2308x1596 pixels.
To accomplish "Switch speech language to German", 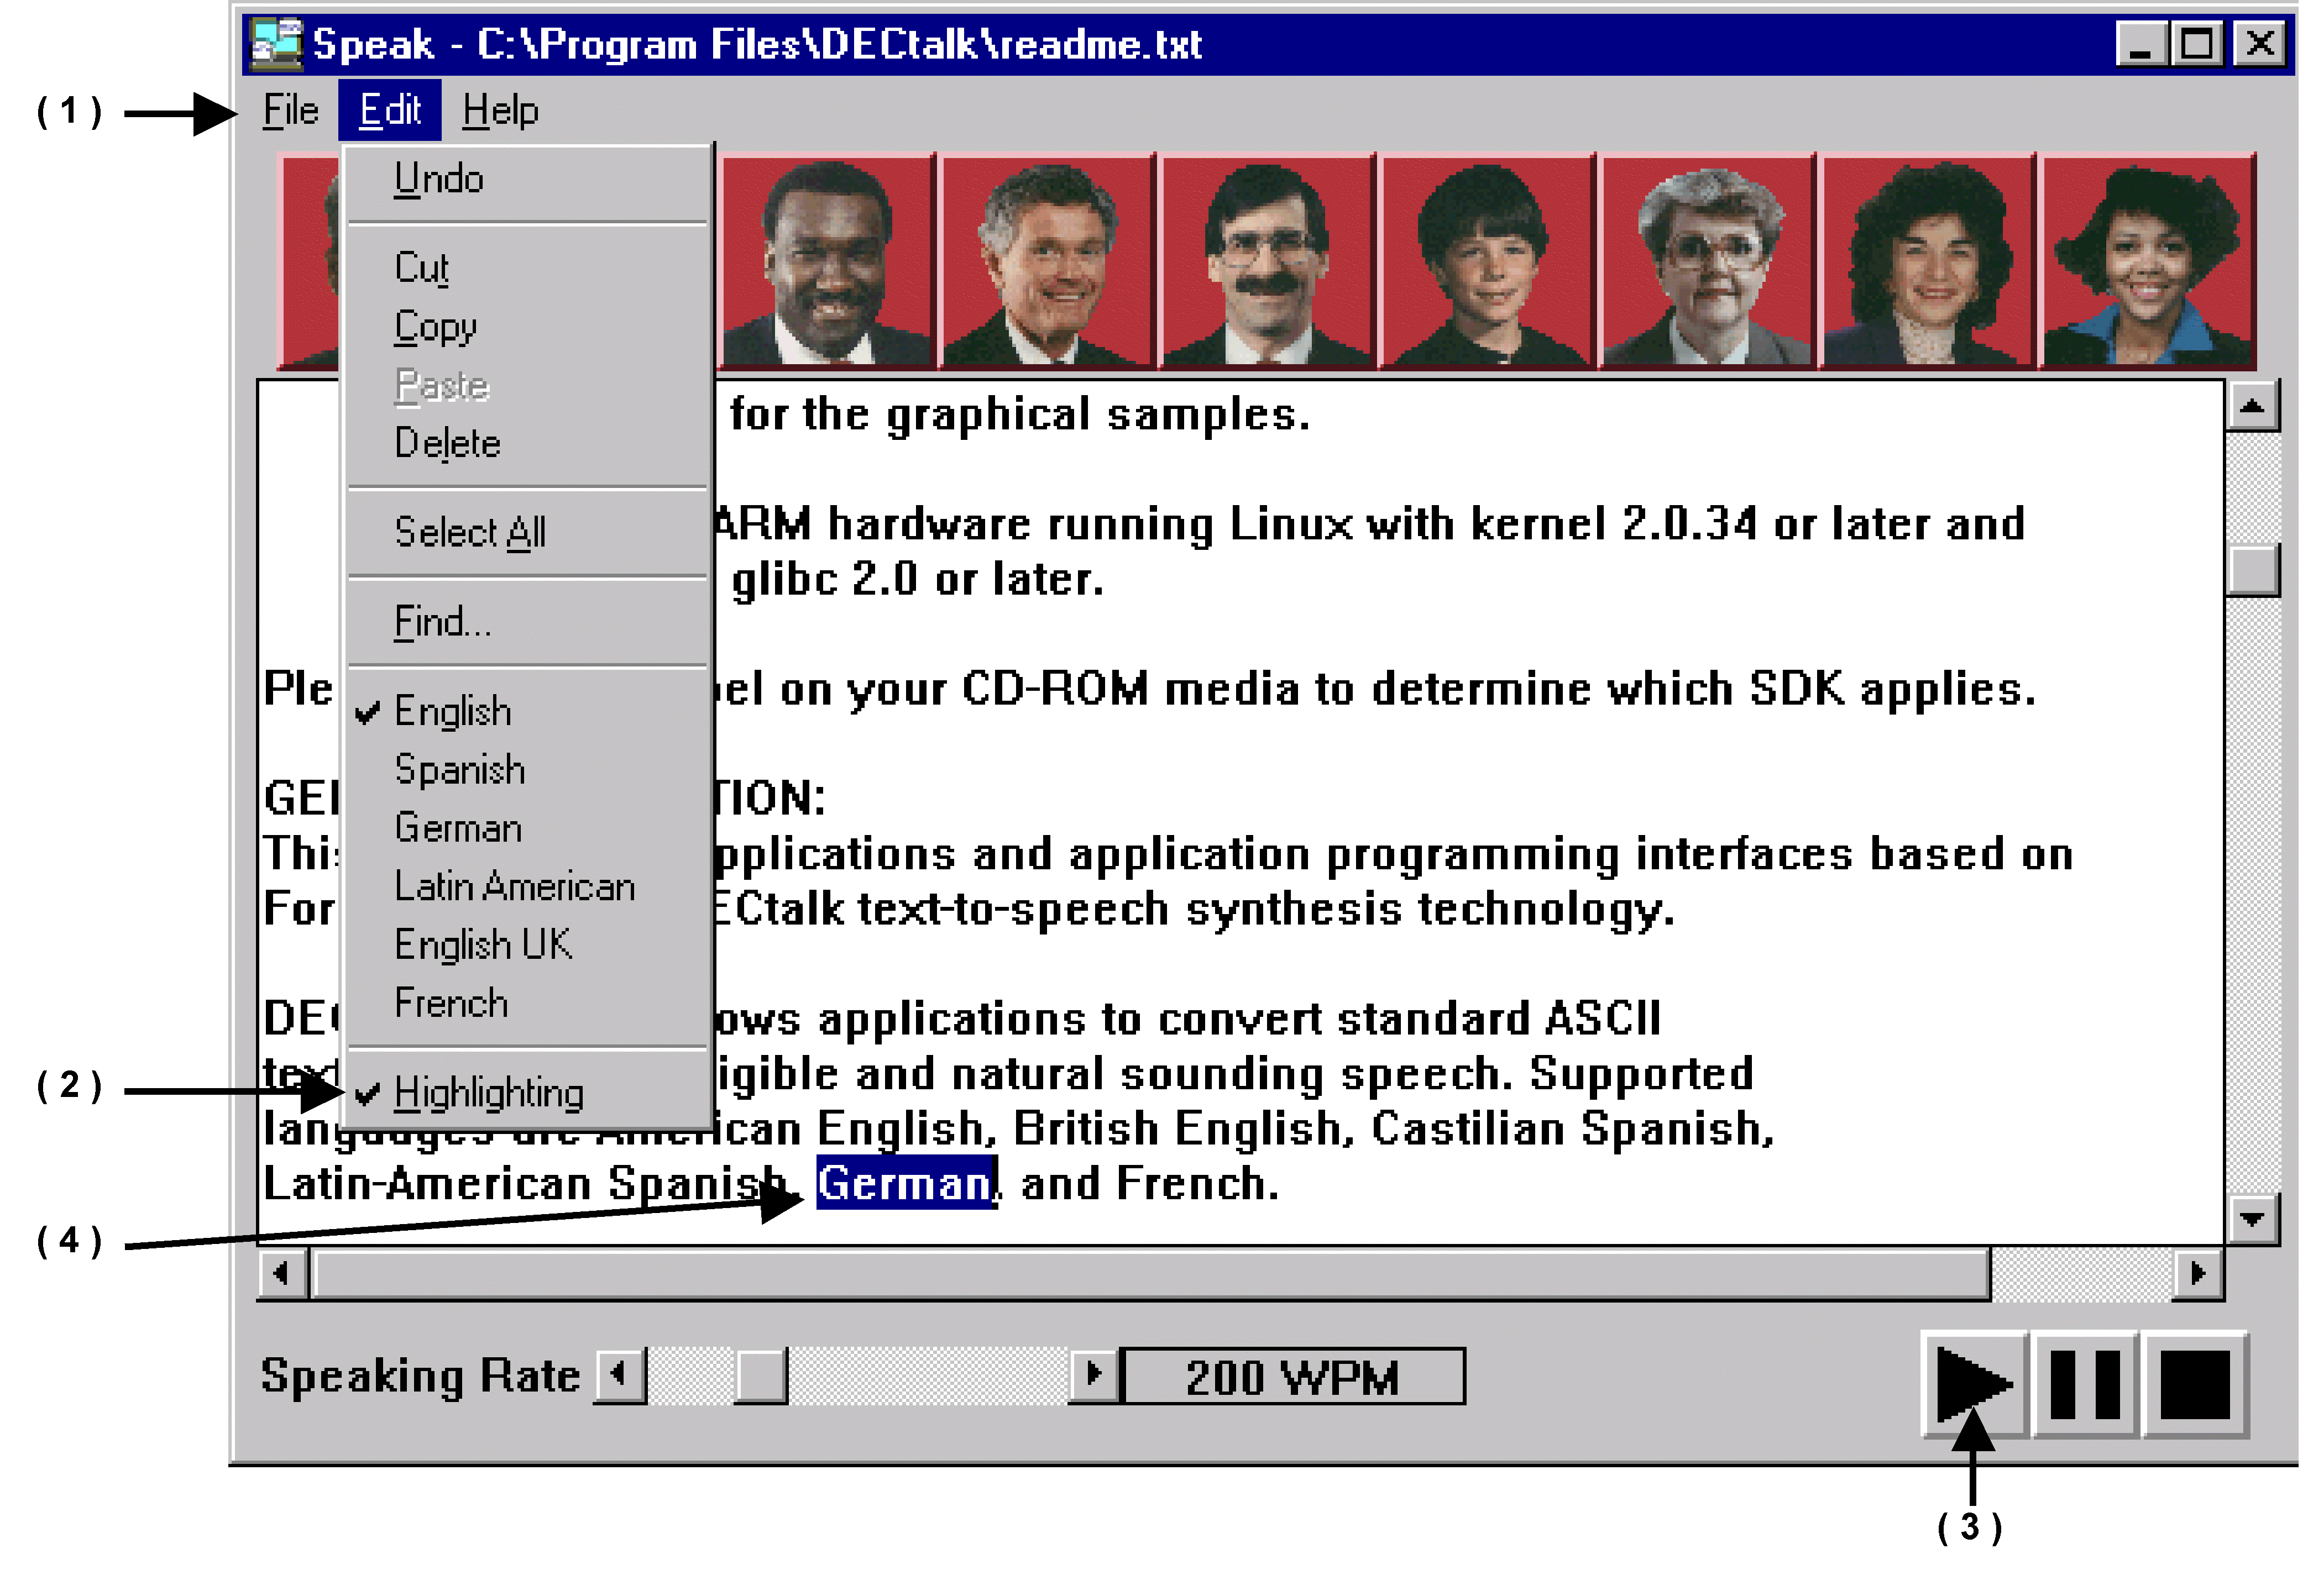I will coord(458,828).
